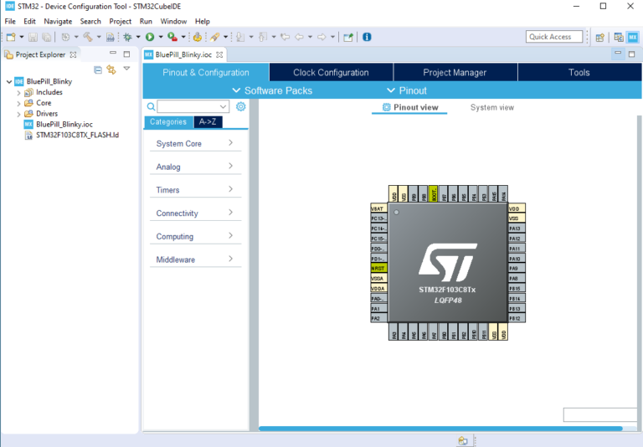Screen dimensions: 643x447
Task: Click the status bar icon at the bottom
Action: (463, 441)
